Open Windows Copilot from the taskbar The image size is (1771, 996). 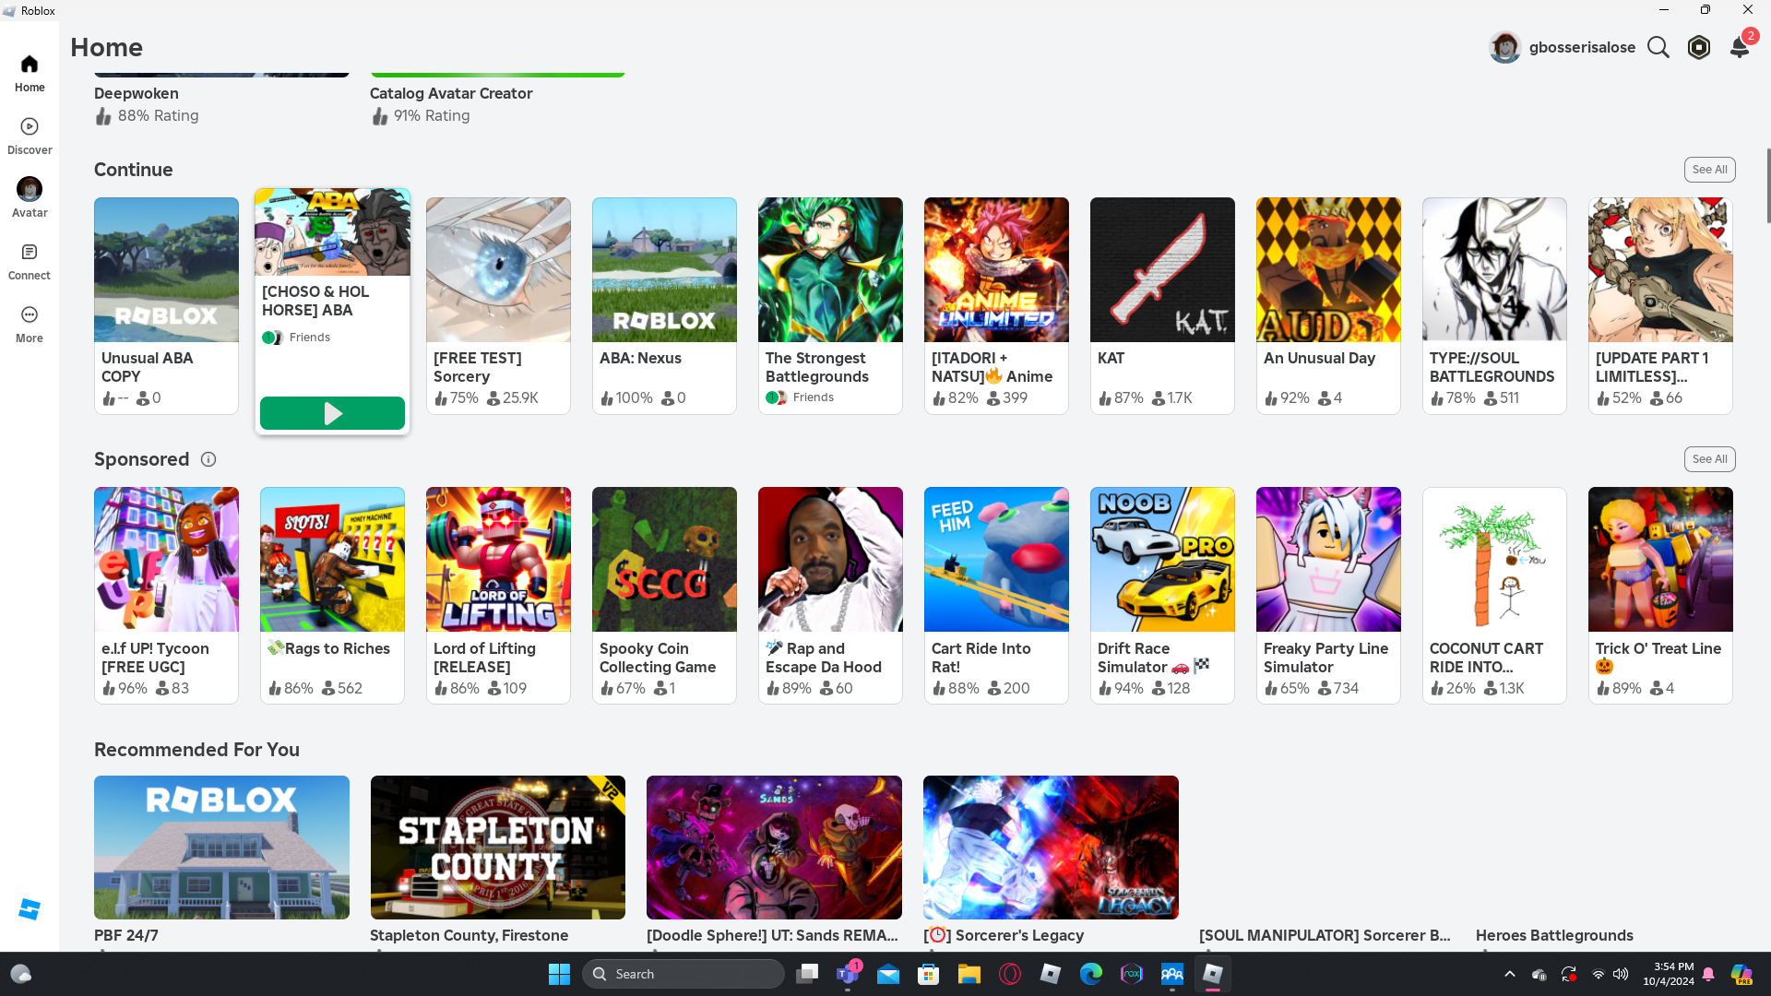coord(1741,974)
